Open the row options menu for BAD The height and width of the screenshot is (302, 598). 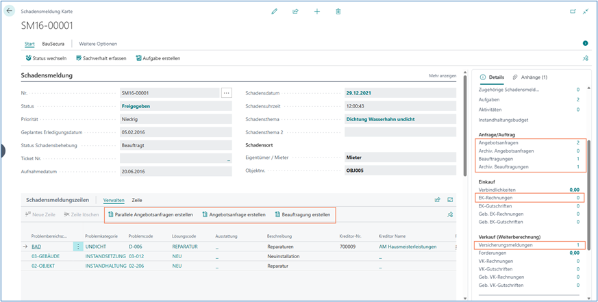point(78,246)
